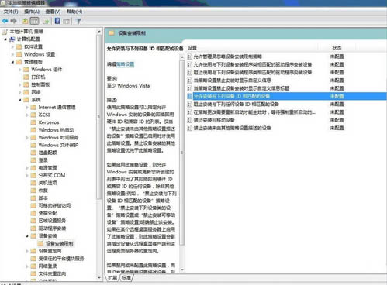Click the 策略设置 edit link
387x285 pixels.
pos(125,64)
